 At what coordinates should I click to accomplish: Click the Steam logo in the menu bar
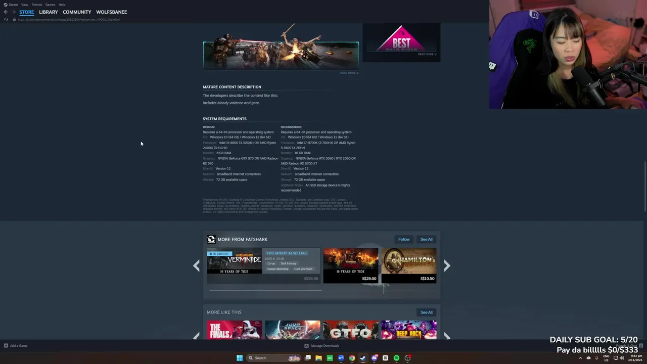[x=6, y=5]
